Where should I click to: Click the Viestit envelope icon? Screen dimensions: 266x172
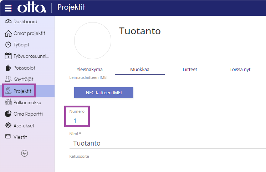[x=8, y=136]
